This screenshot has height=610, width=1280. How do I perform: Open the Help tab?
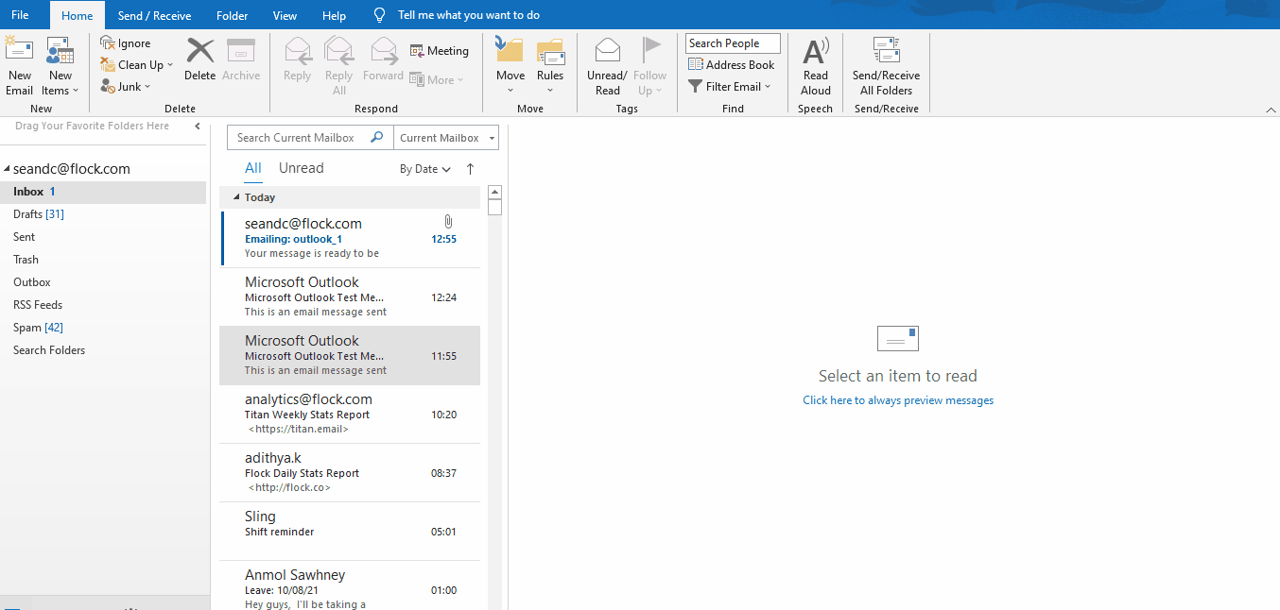334,15
